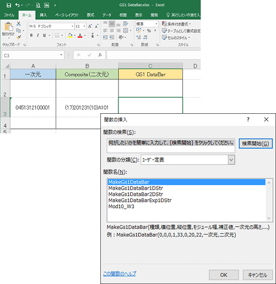Switch to the ページレイアウト tab
This screenshot has width=276, height=284.
click(67, 15)
